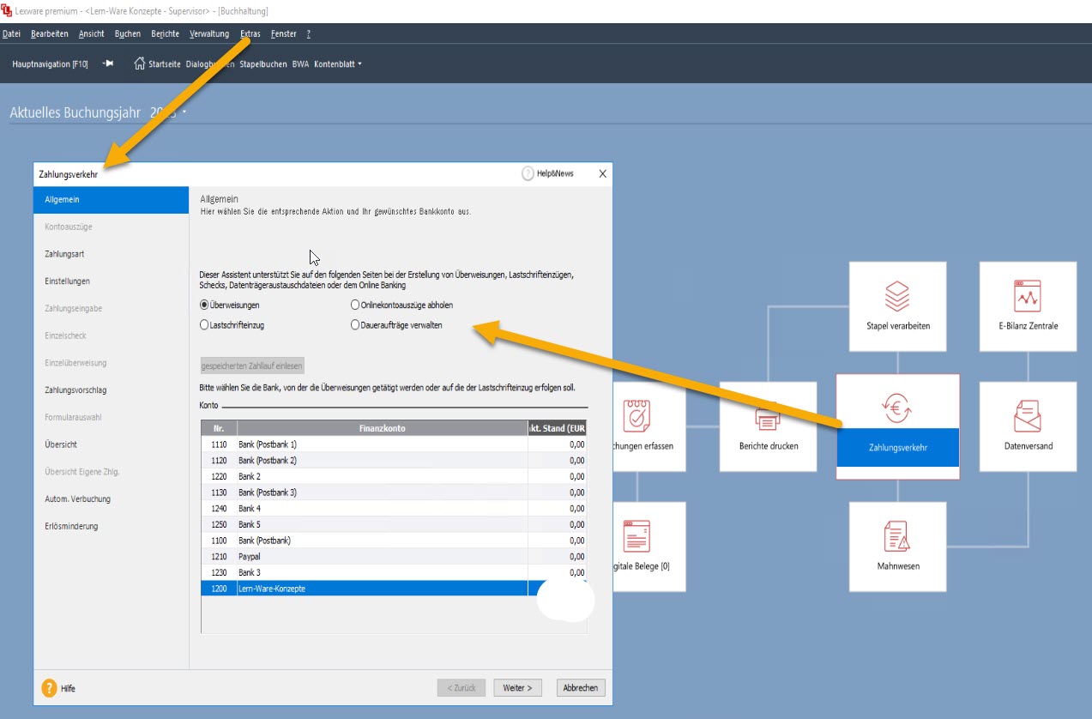Open the Datenversand envelope tile
Viewport: 1092px width, 719px height.
pos(1028,426)
